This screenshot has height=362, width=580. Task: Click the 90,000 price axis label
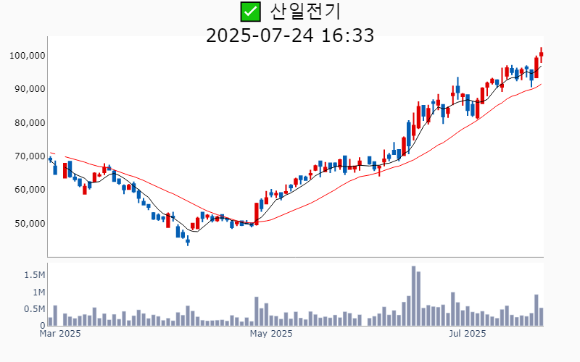pyautogui.click(x=30, y=89)
